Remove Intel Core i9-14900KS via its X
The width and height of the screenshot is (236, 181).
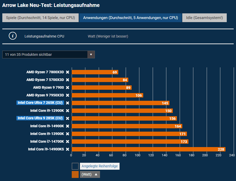pos(68,149)
